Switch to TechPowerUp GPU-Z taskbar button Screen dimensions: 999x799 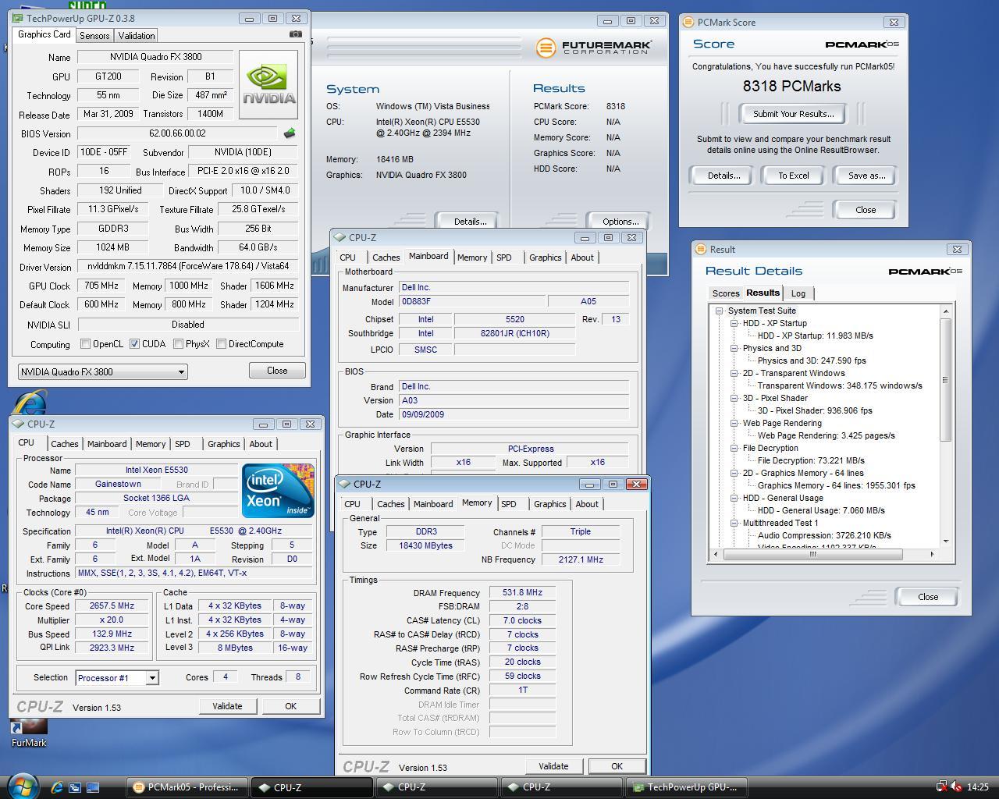click(686, 787)
